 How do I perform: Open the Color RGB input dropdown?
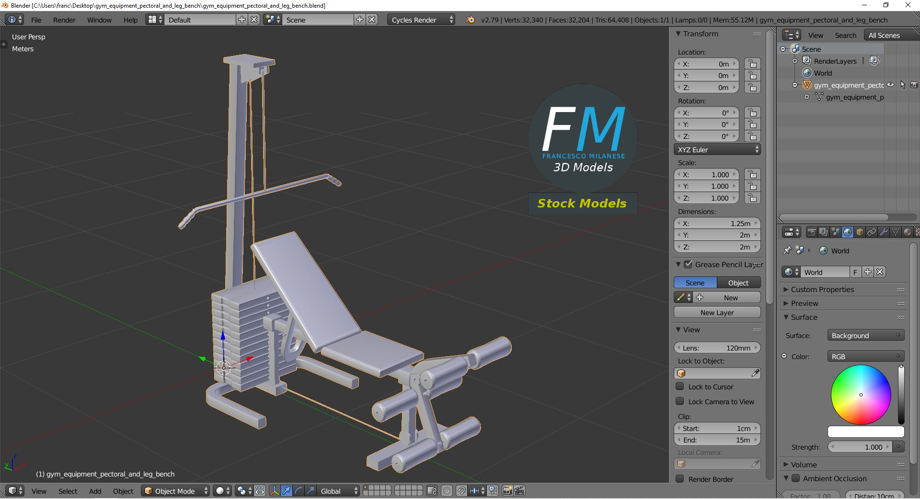coord(866,356)
